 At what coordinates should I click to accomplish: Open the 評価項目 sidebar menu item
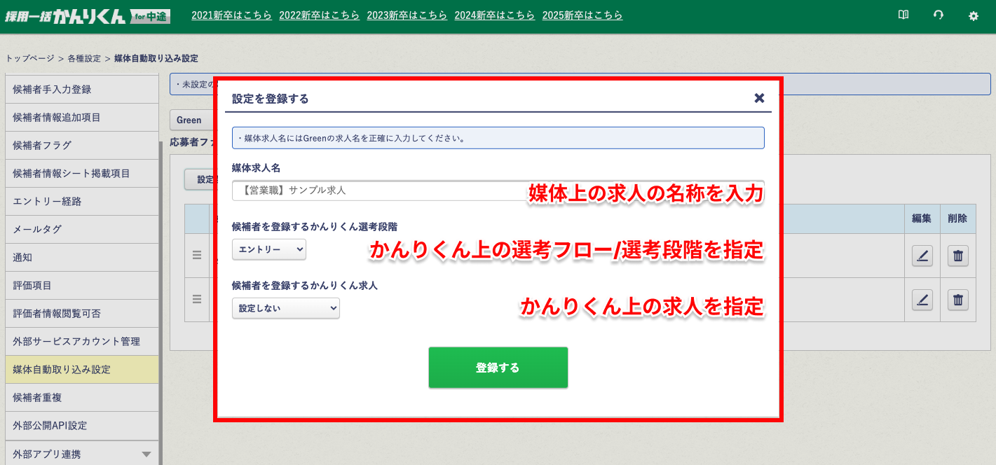point(82,286)
